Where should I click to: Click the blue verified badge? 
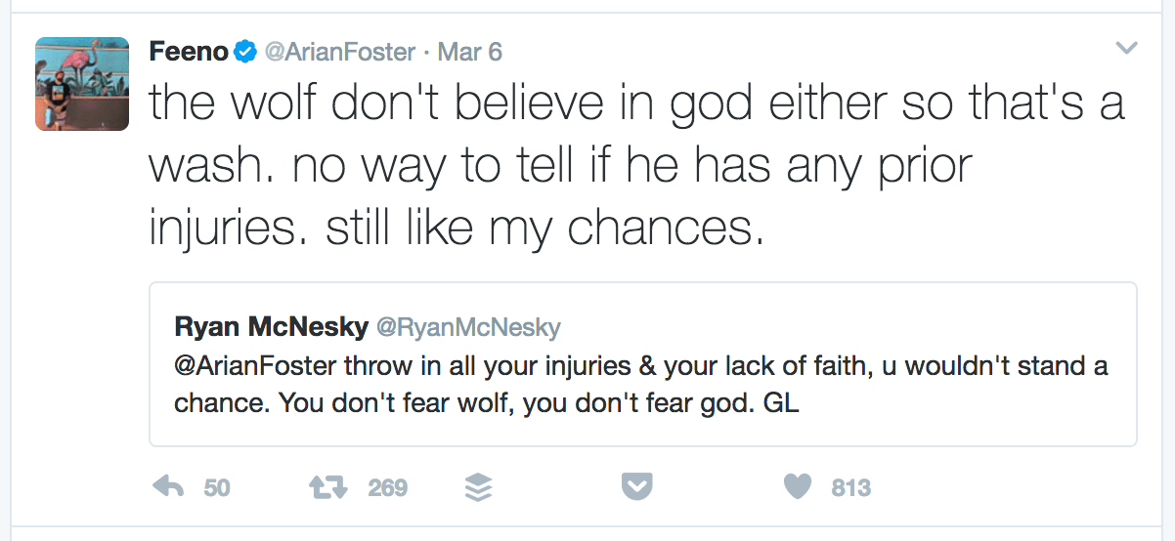tap(245, 52)
